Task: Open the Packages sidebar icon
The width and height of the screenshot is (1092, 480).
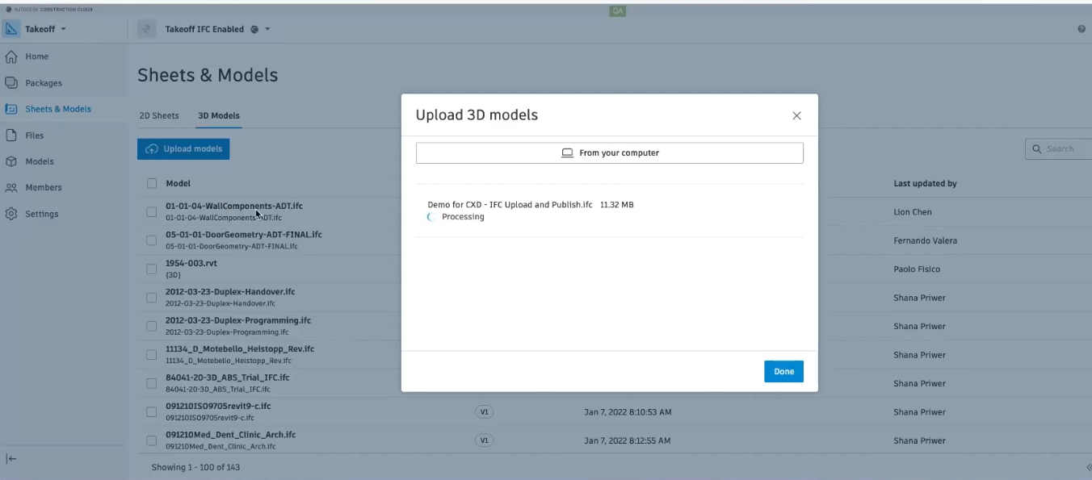Action: (x=11, y=83)
